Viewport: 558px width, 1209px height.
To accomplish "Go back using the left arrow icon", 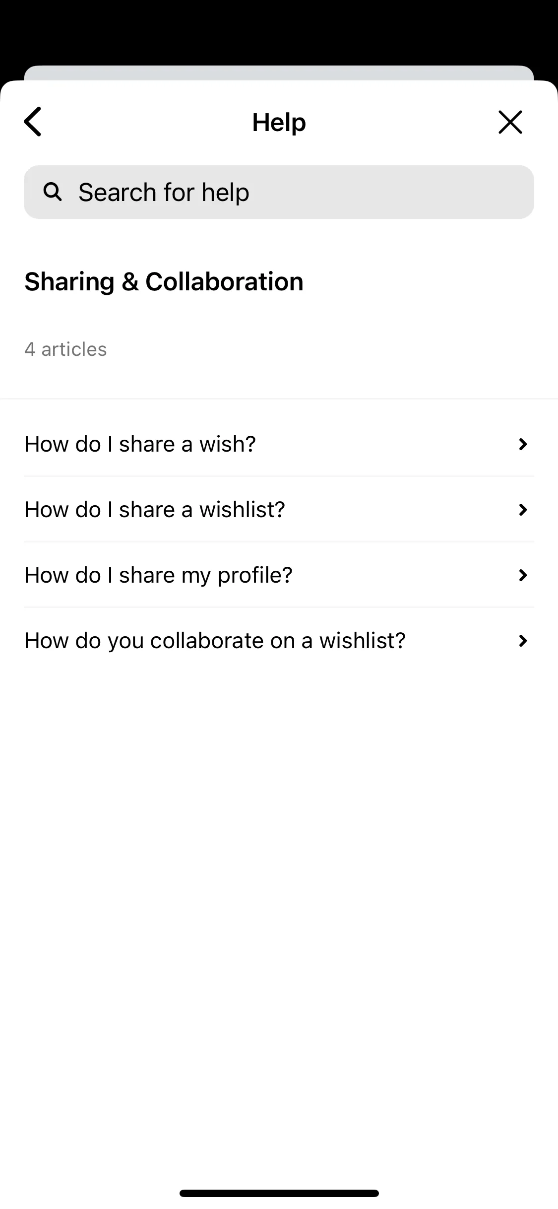I will coord(33,122).
